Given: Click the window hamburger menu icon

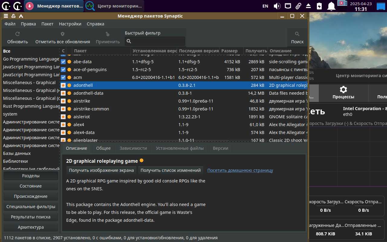Looking at the screenshot, I should coord(6,16).
